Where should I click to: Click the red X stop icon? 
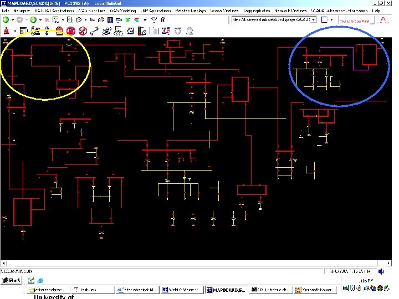(47, 20)
